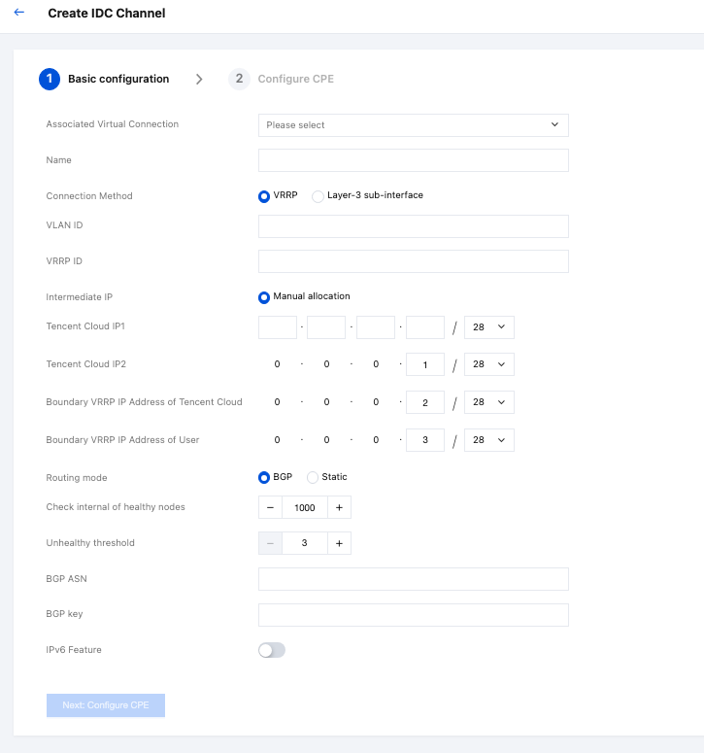Choose Layer-3 sub-interface connection method
The image size is (704, 753).
coord(318,195)
